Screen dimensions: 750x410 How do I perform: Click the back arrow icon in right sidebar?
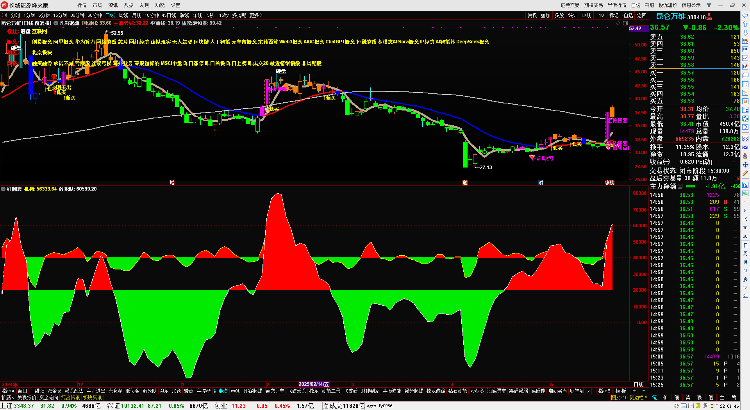coord(745,15)
